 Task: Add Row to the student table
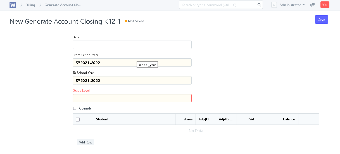[85, 142]
